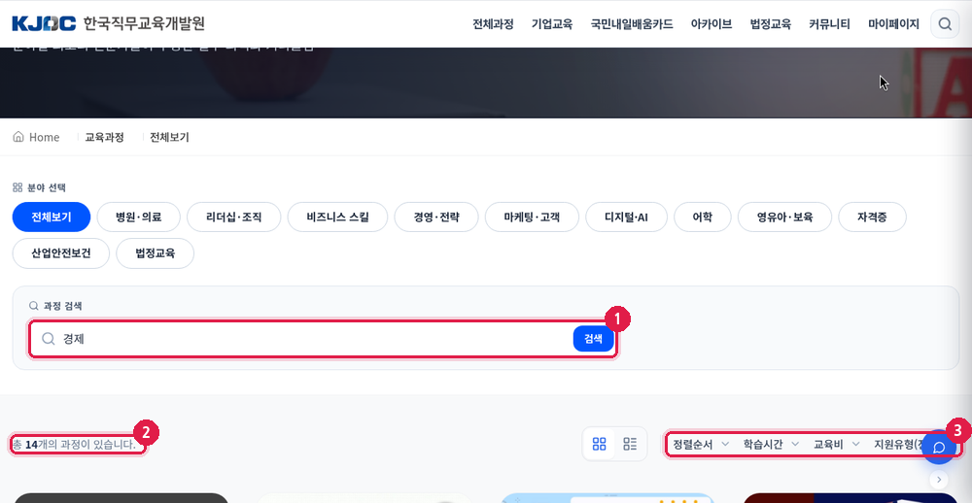Image resolution: width=972 pixels, height=503 pixels.
Task: Open 지원유형 dropdown
Action: (897, 444)
